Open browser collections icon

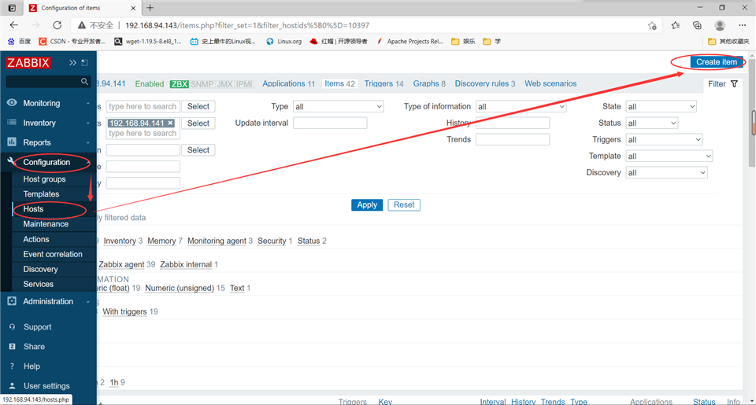697,25
